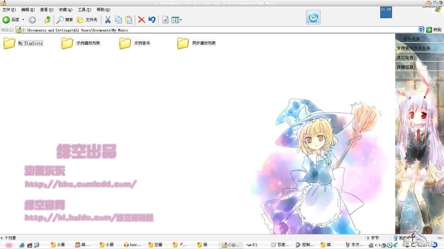Screen dimensions: 444x249
Task: Click the red Delete X icon
Action: point(141,20)
